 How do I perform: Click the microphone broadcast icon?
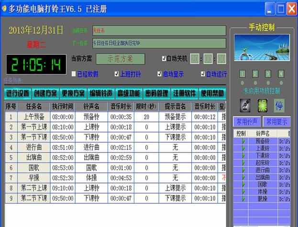coord(245,105)
